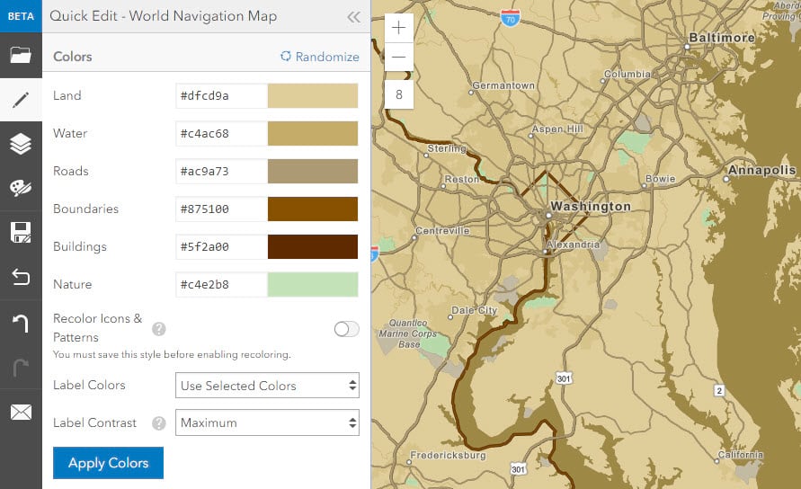
Task: Click the California label on the map
Action: [x=741, y=454]
